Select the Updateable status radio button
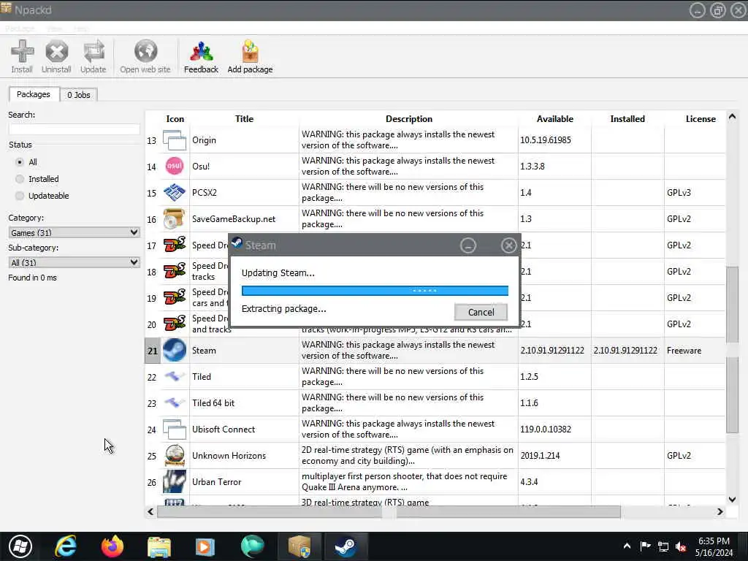 pyautogui.click(x=20, y=196)
